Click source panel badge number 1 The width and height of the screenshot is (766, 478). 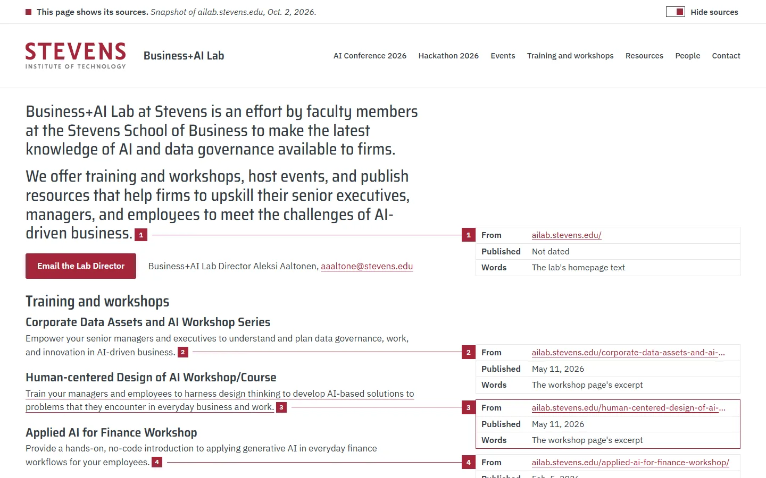tap(469, 235)
